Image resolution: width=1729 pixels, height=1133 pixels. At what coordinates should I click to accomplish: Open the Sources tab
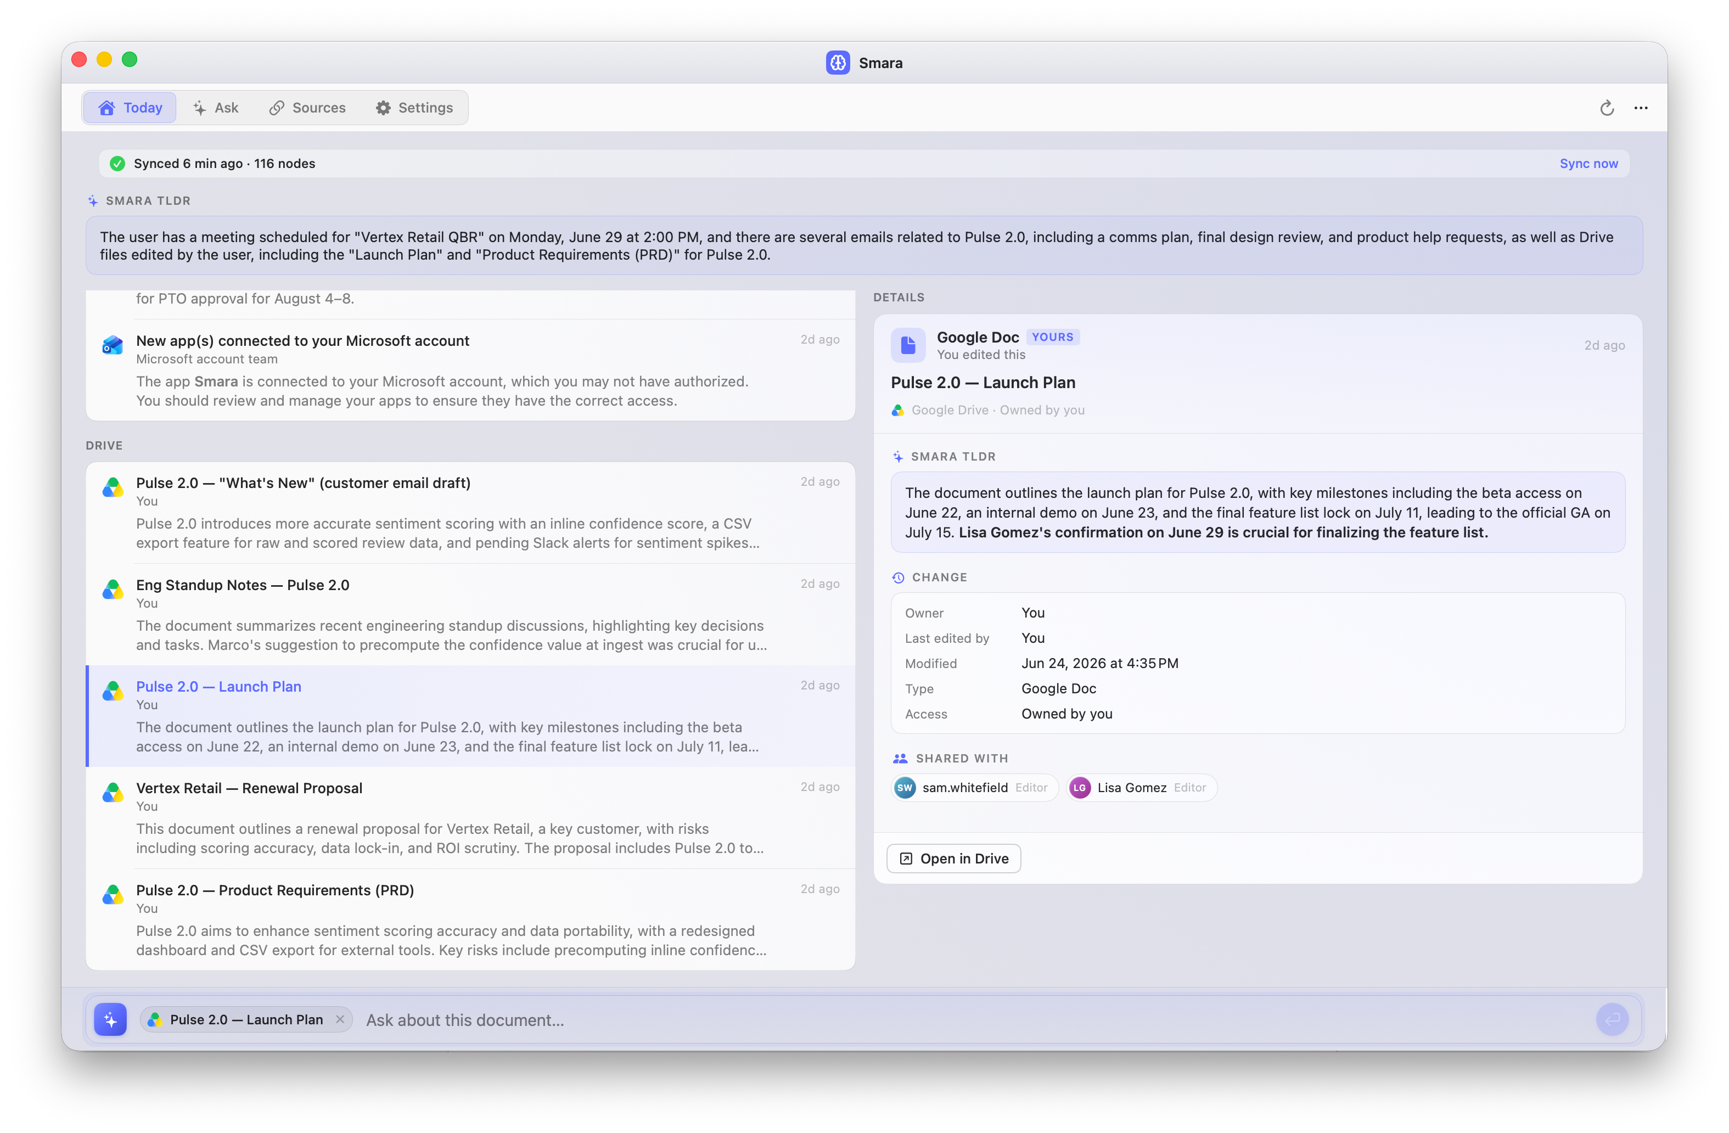pyautogui.click(x=307, y=108)
